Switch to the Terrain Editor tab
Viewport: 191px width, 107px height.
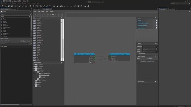pyautogui.click(x=172, y=9)
